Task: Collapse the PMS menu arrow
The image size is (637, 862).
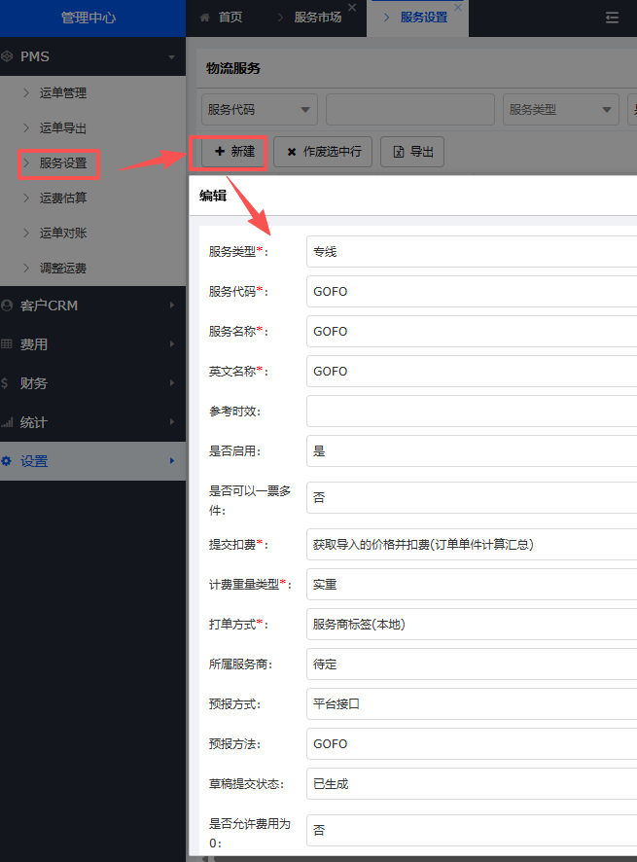Action: click(172, 57)
